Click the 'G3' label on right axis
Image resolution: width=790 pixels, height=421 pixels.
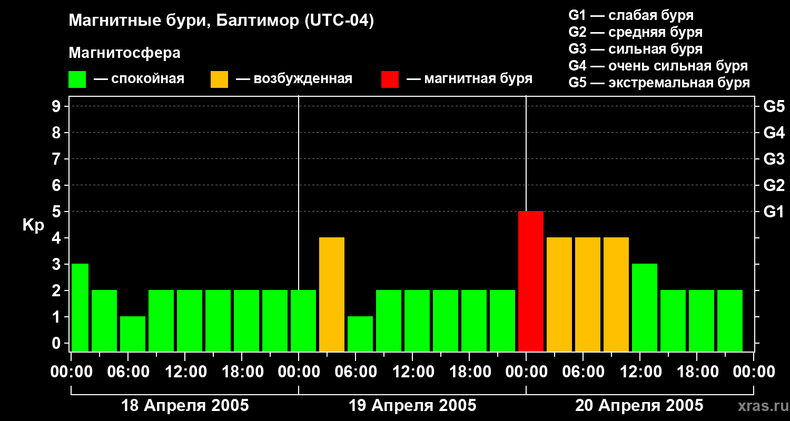pos(774,159)
